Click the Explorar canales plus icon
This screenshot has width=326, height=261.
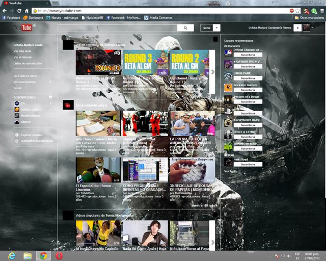click(x=17, y=135)
